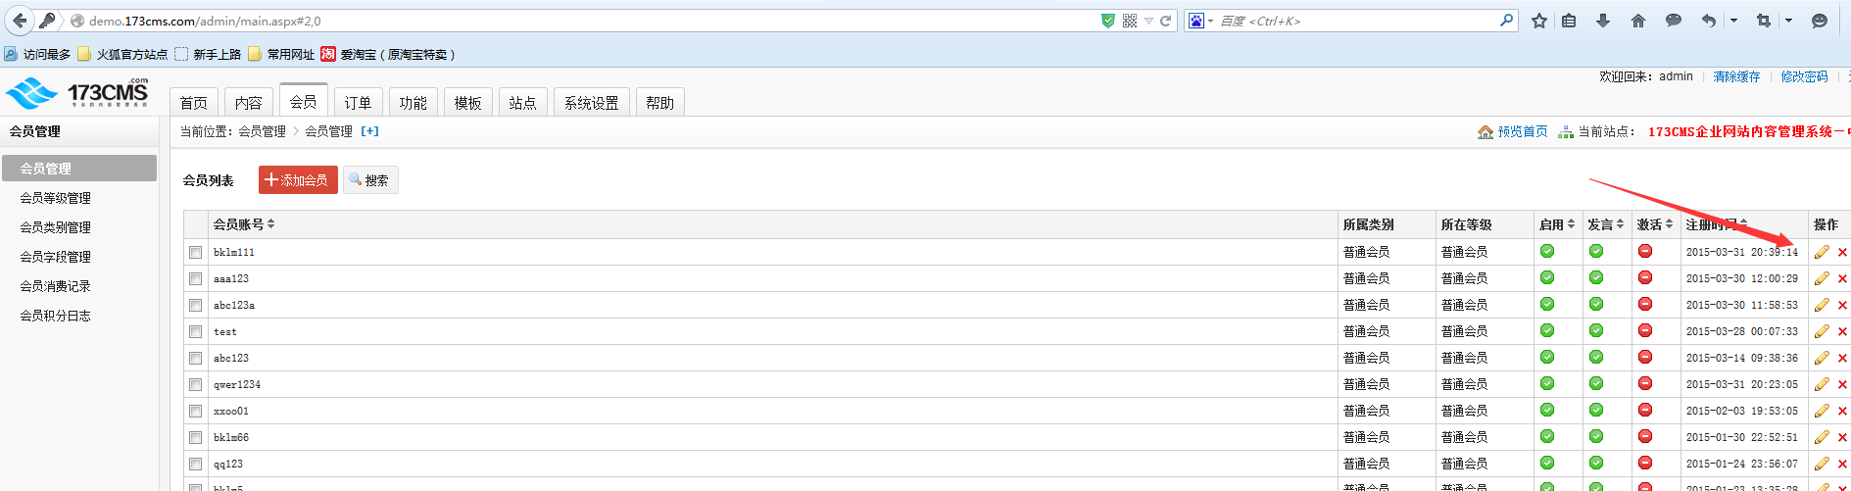1851x491 pixels.
Task: Click the edit pencil icon for bklm111
Action: point(1822,252)
